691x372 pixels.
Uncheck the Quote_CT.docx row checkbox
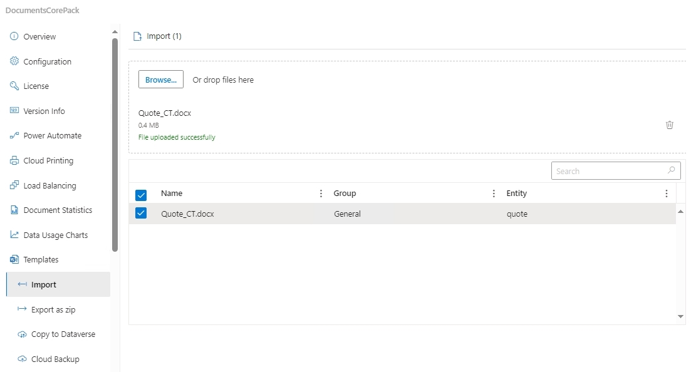pyautogui.click(x=141, y=214)
